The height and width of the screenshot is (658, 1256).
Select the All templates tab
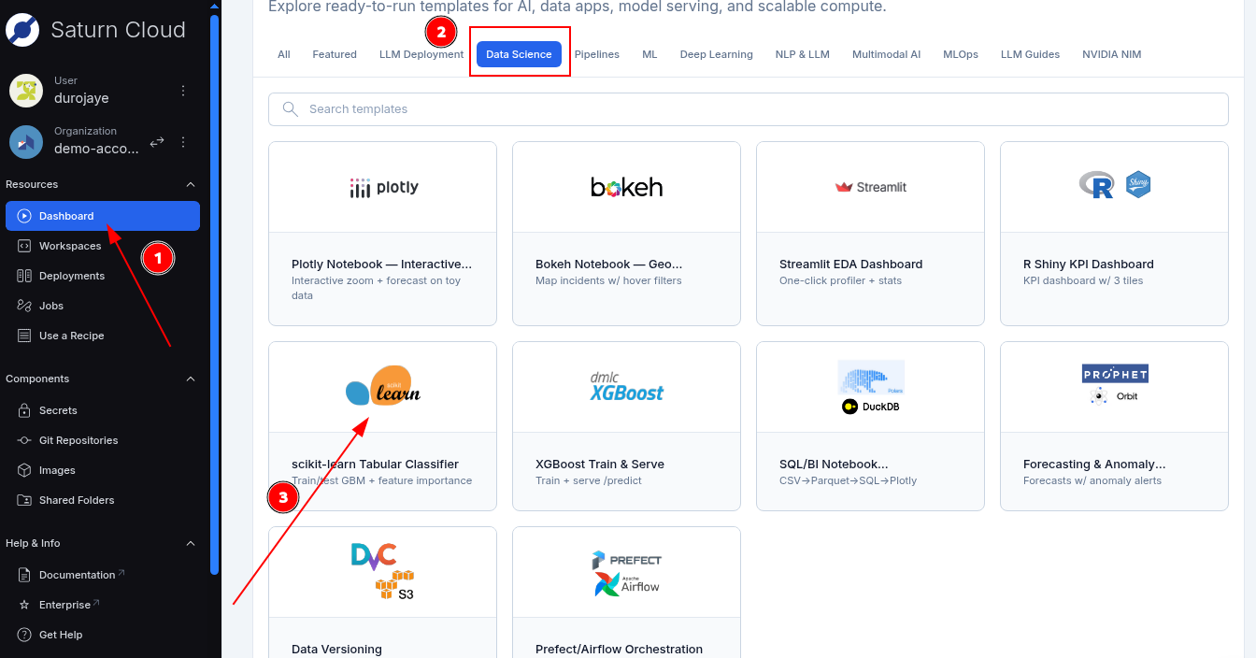[x=284, y=54]
